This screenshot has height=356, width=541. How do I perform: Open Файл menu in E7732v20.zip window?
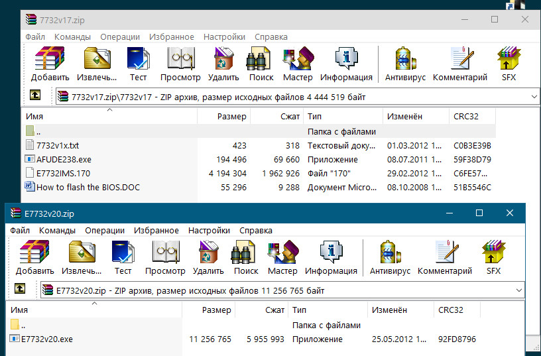tap(20, 231)
